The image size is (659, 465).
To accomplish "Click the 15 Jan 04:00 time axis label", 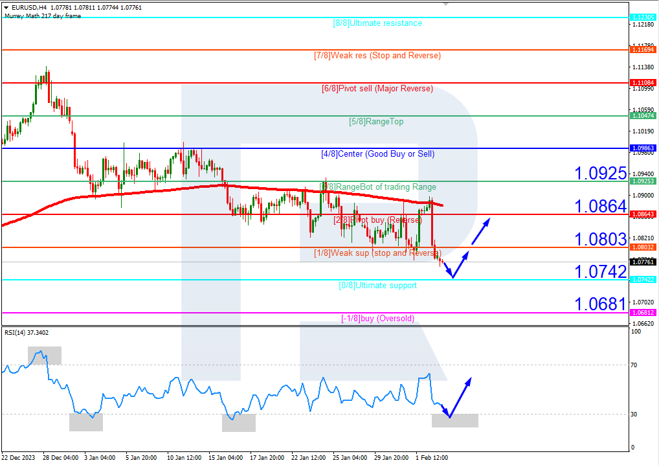I will click(x=224, y=458).
